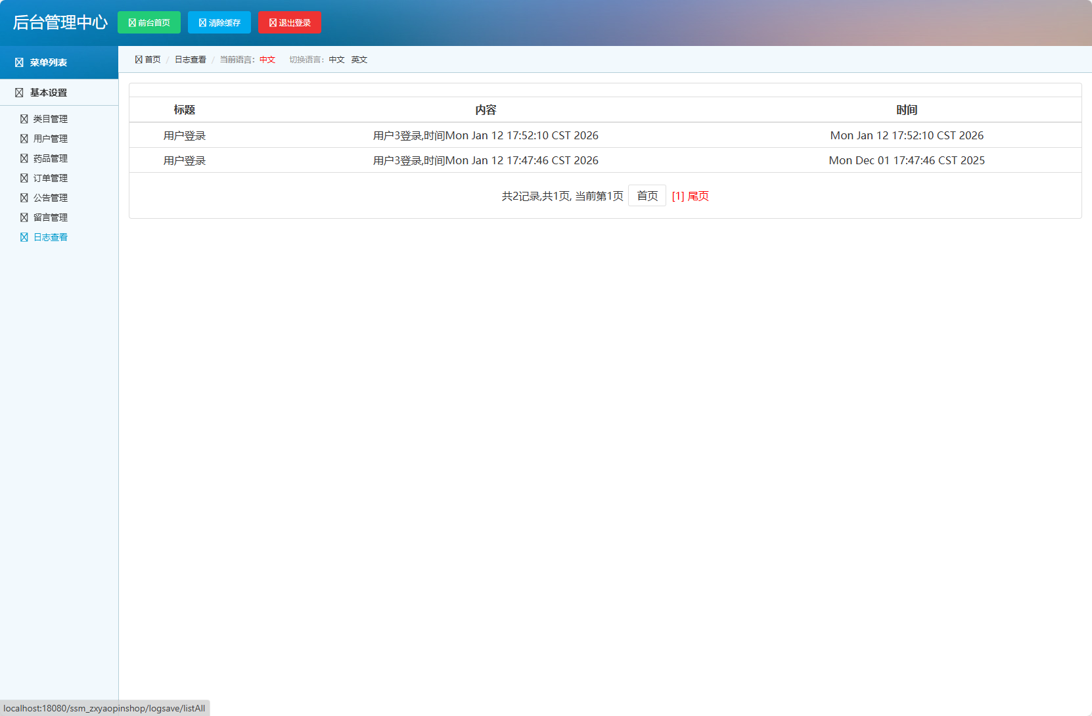Toggle the 菜单列表 sidebar header
Viewport: 1092px width, 716px height.
click(x=48, y=62)
